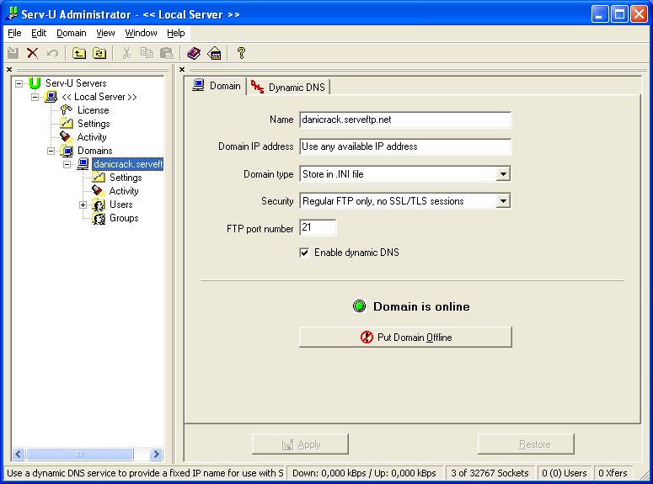This screenshot has height=484, width=653.
Task: Select Activity under Local Server
Action: point(92,137)
